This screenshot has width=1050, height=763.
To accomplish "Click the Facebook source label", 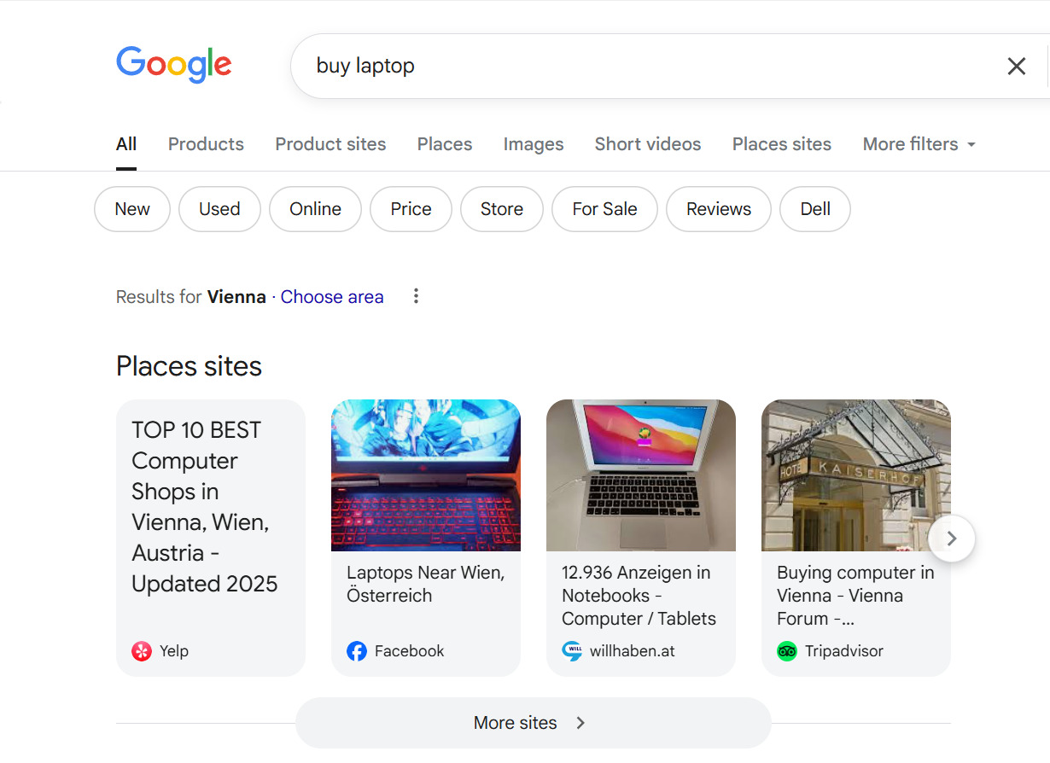I will [x=410, y=651].
